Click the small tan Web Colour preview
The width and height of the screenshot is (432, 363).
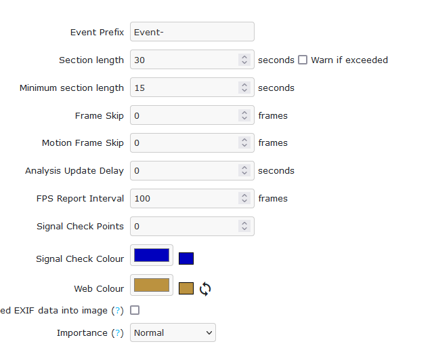coord(186,288)
